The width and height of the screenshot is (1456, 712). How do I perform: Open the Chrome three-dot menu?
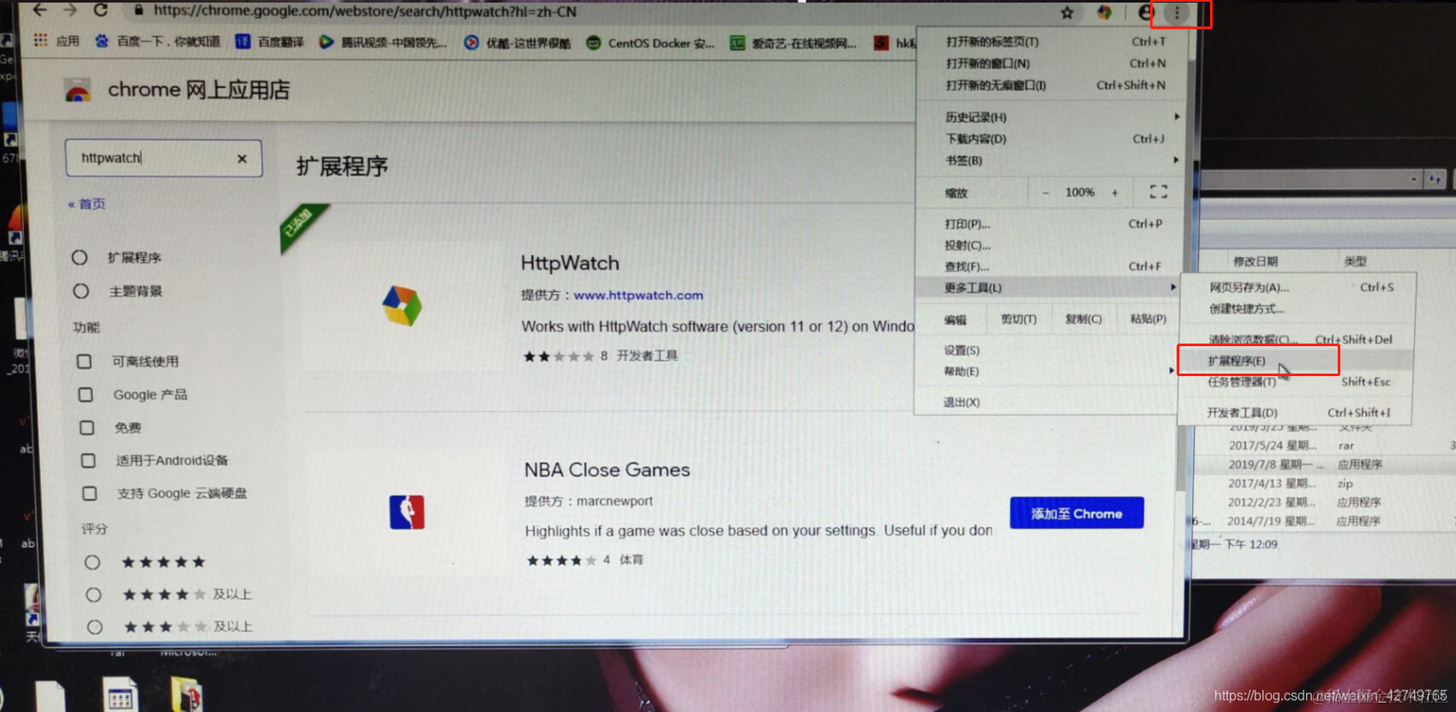1177,13
